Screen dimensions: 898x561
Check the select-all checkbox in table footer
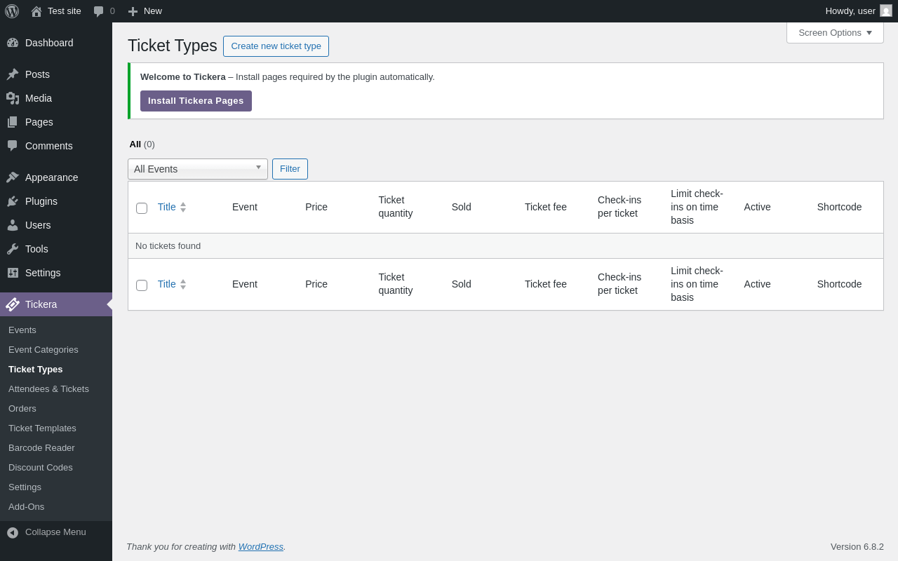(x=142, y=285)
